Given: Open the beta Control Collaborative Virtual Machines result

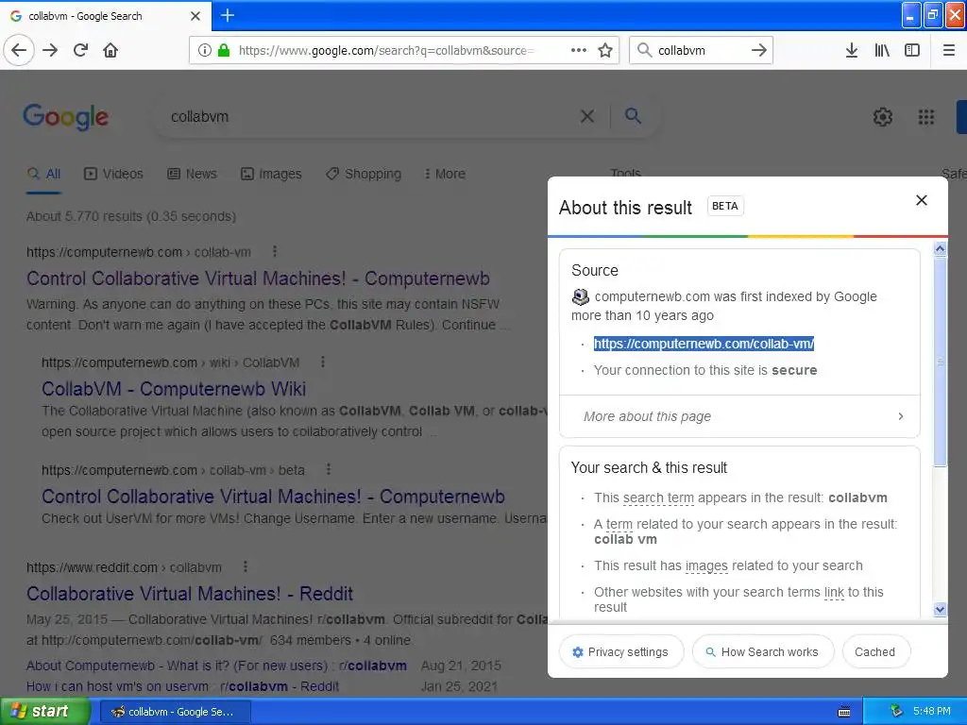Looking at the screenshot, I should [x=273, y=497].
